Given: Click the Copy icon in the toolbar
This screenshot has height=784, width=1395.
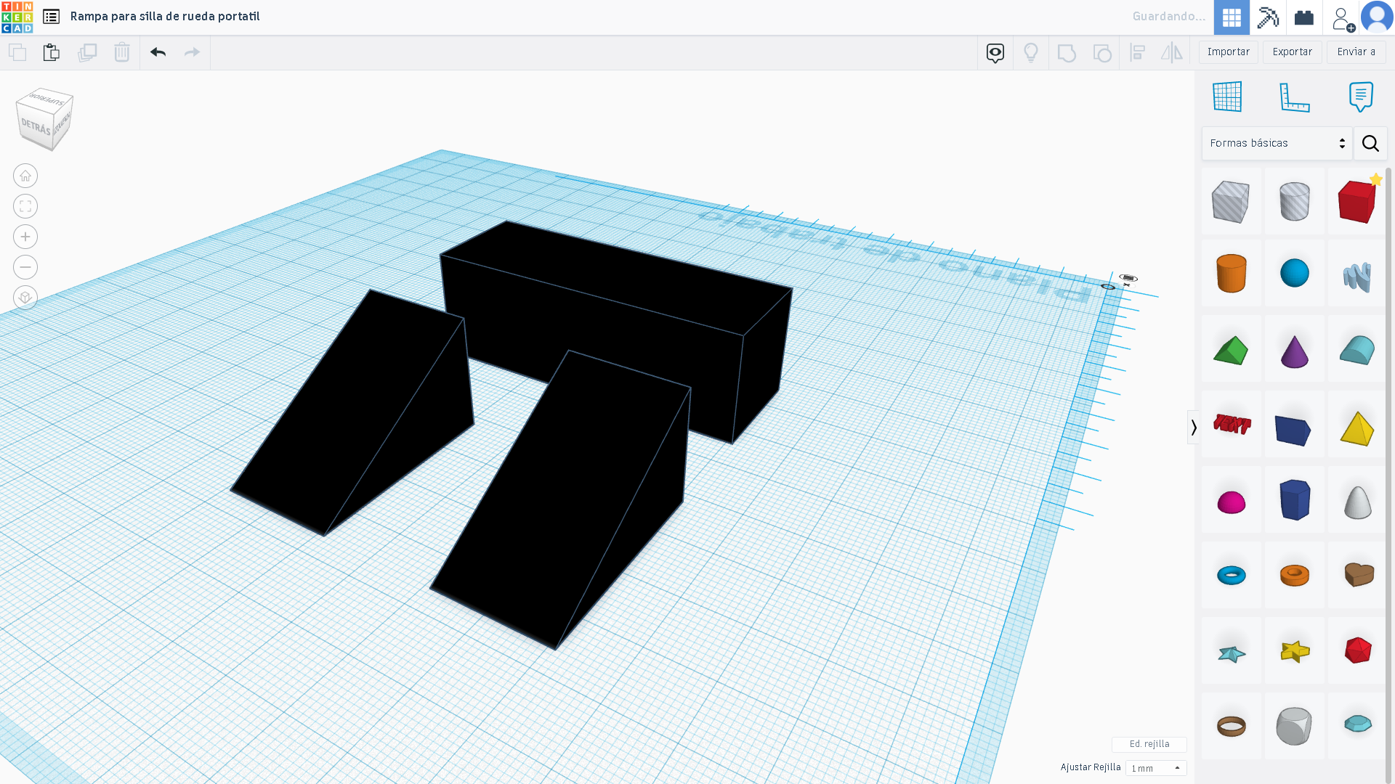Looking at the screenshot, I should tap(17, 52).
